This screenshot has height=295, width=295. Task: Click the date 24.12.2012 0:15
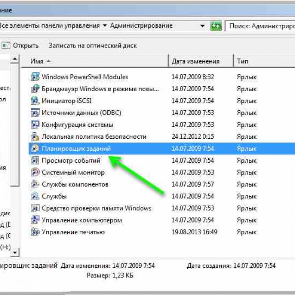click(x=193, y=136)
